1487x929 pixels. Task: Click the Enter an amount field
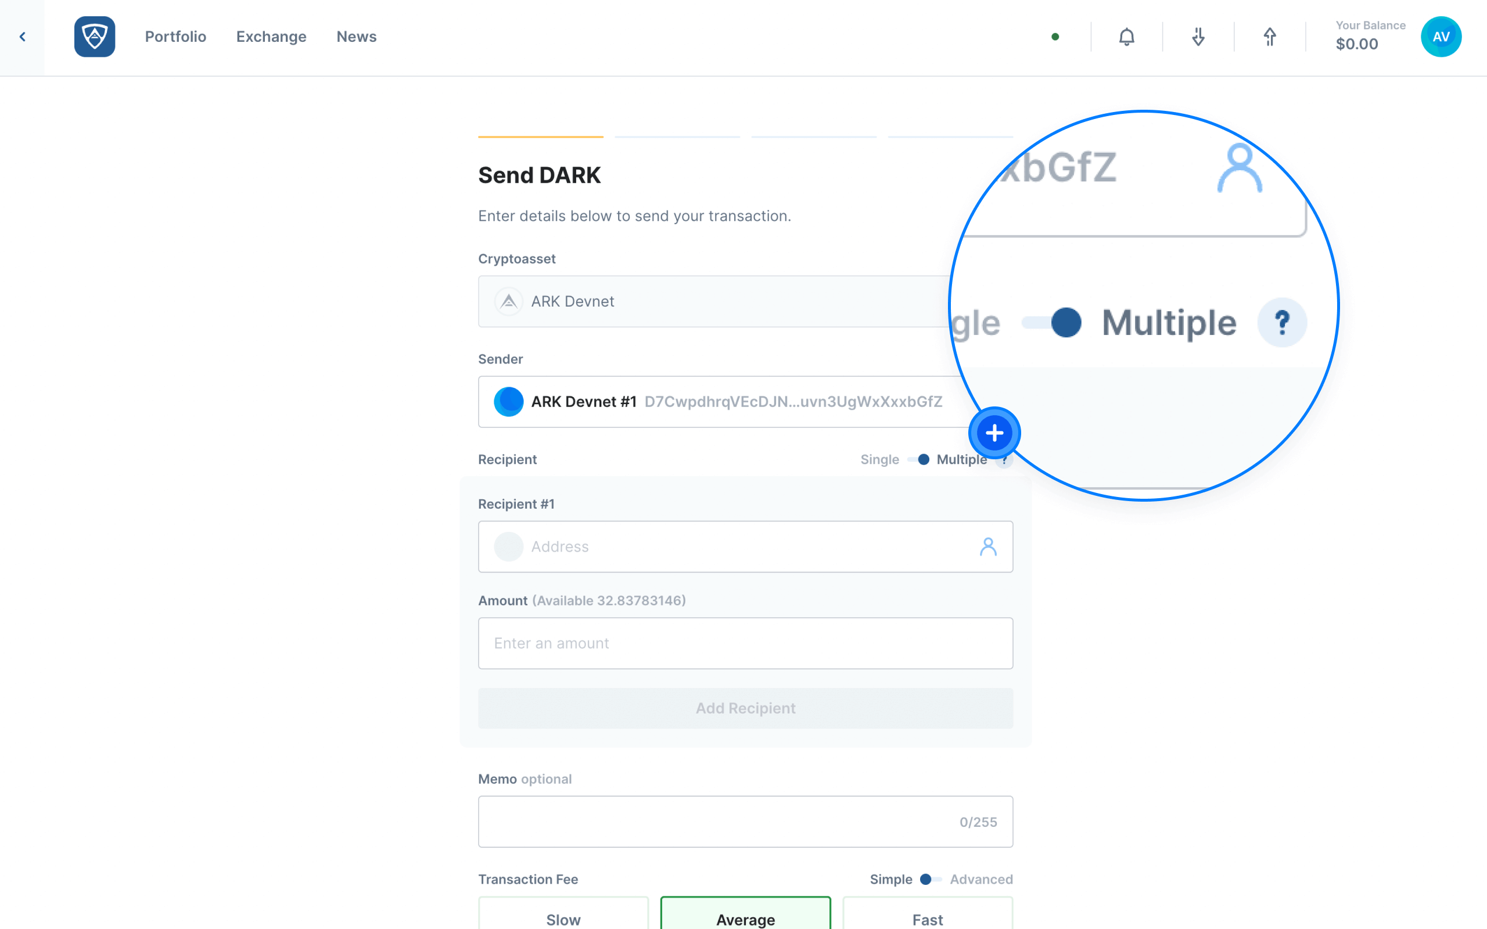(x=745, y=643)
